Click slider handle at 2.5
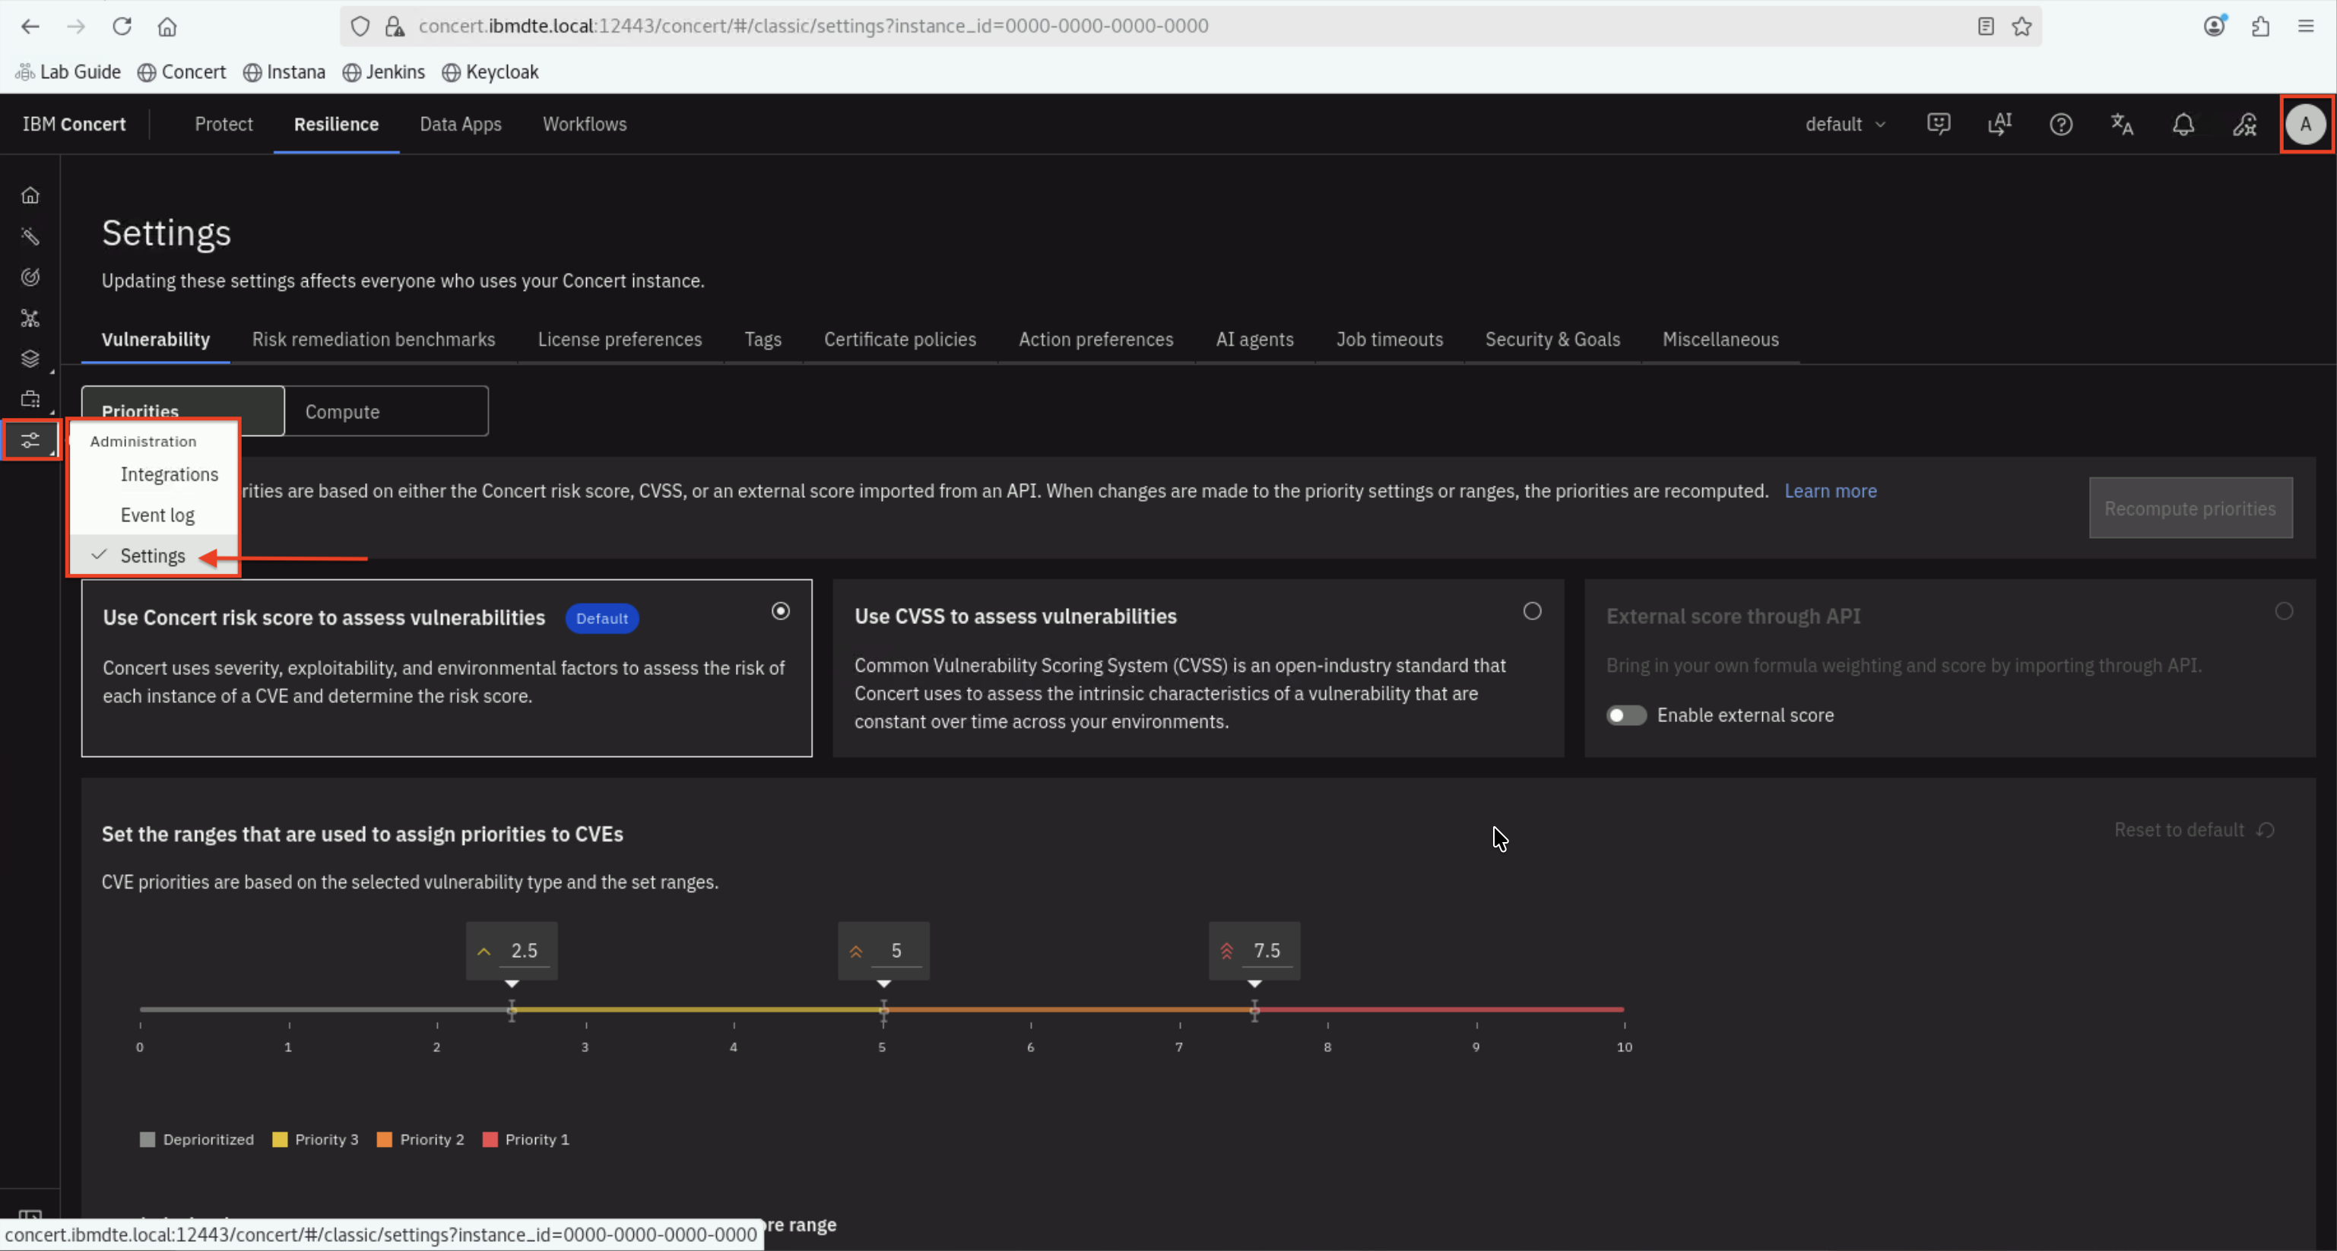Screen dimensions: 2337x1251 512,1009
